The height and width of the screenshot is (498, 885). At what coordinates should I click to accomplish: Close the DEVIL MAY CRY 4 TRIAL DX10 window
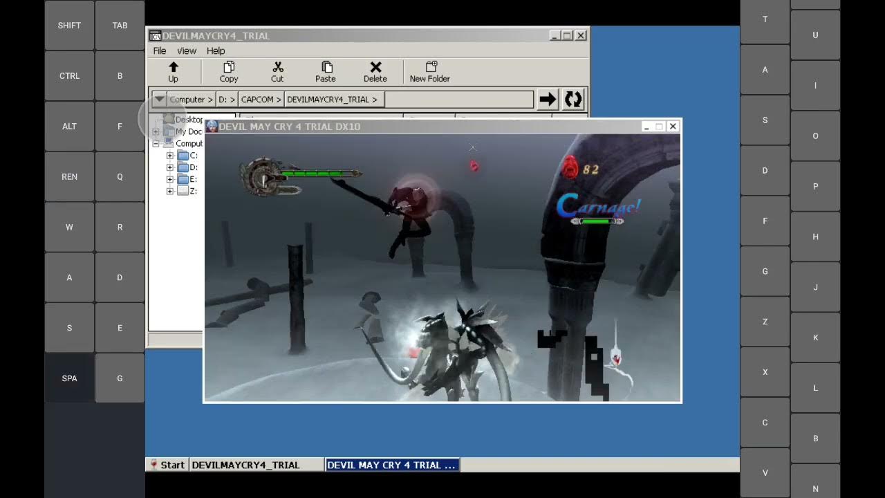[x=673, y=127]
